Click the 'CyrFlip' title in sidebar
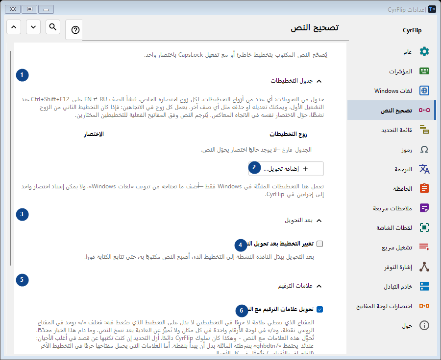 [412, 30]
